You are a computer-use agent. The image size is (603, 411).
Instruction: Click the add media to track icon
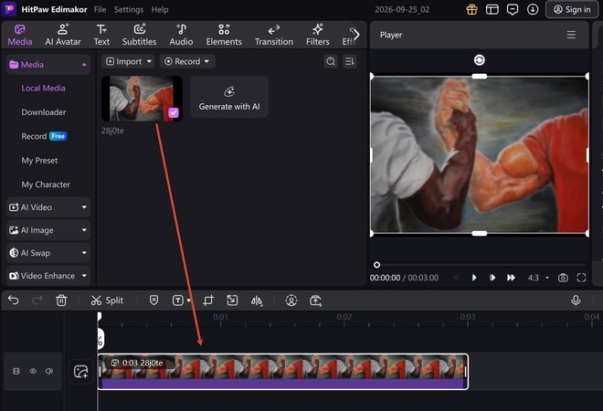click(x=80, y=372)
